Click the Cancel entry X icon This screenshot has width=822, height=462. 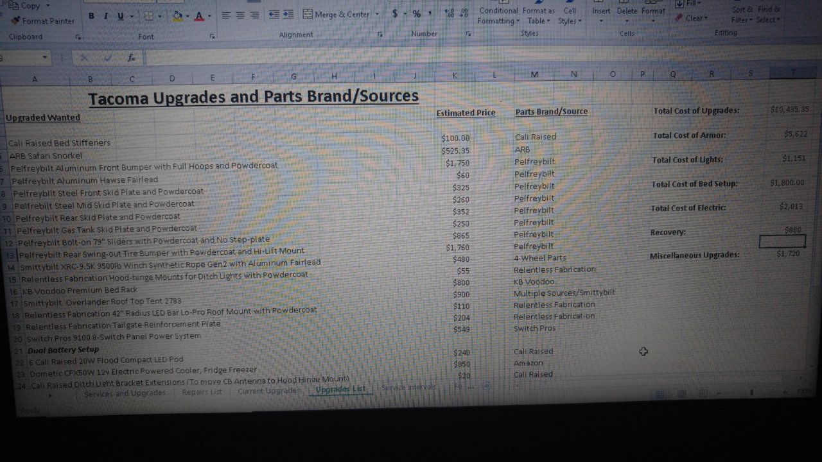click(x=84, y=58)
